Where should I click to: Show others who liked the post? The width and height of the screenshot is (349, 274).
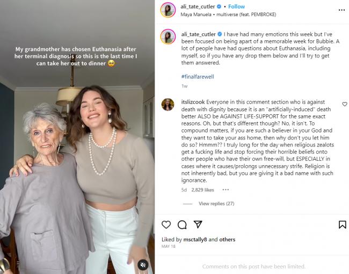[x=227, y=239]
